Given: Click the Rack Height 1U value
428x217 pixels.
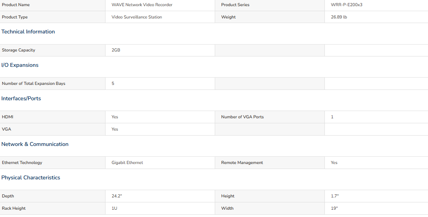Looking at the screenshot, I should 114,208.
